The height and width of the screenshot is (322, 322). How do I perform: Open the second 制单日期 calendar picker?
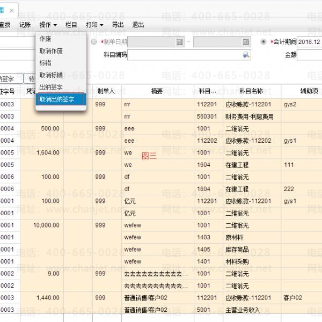(x=245, y=42)
